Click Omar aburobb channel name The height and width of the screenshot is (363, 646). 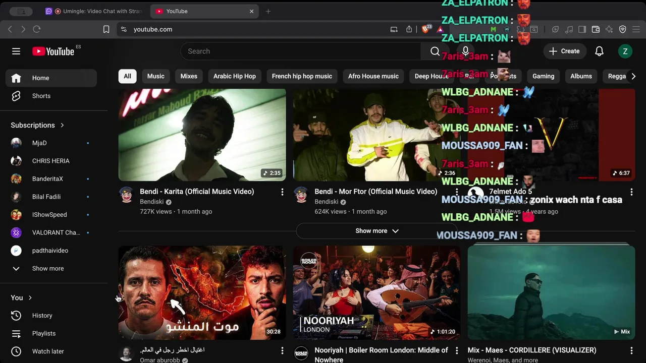(x=160, y=360)
